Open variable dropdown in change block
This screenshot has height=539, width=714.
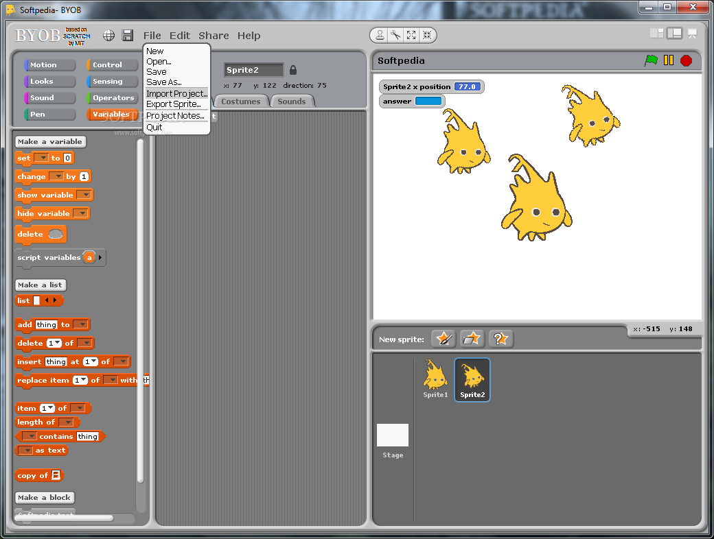(x=56, y=176)
